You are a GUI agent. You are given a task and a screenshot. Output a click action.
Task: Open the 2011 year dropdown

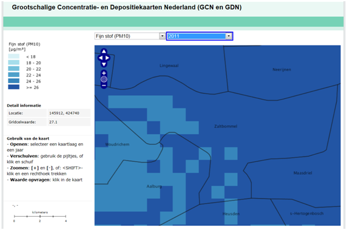(200, 36)
